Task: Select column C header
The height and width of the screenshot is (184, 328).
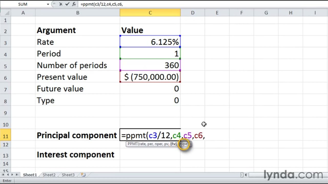Action: point(150,13)
